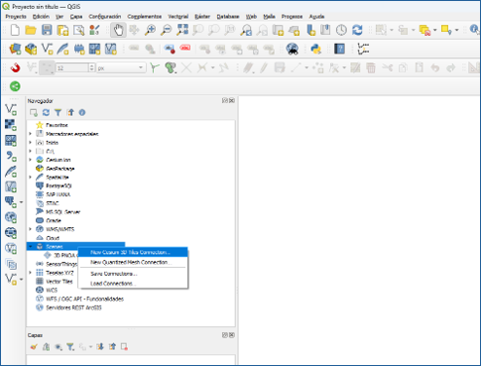Image resolution: width=481 pixels, height=366 pixels.
Task: Collapse all items in Navegador panel
Action: pos(70,113)
